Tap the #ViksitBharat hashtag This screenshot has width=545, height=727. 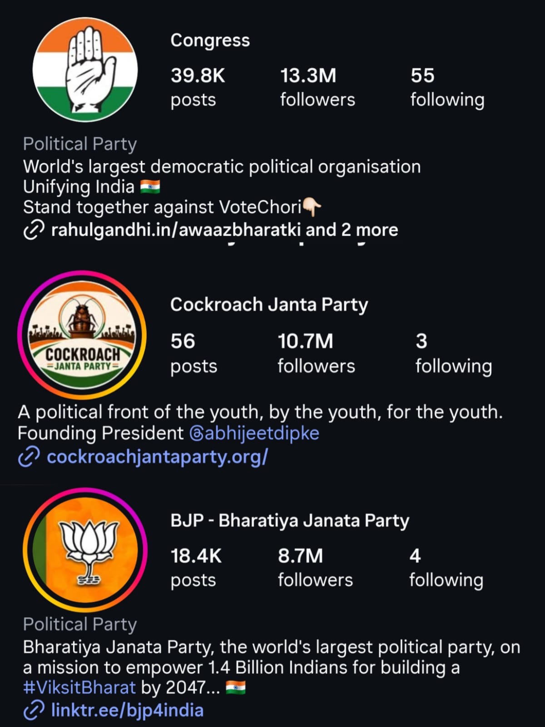pyautogui.click(x=79, y=687)
